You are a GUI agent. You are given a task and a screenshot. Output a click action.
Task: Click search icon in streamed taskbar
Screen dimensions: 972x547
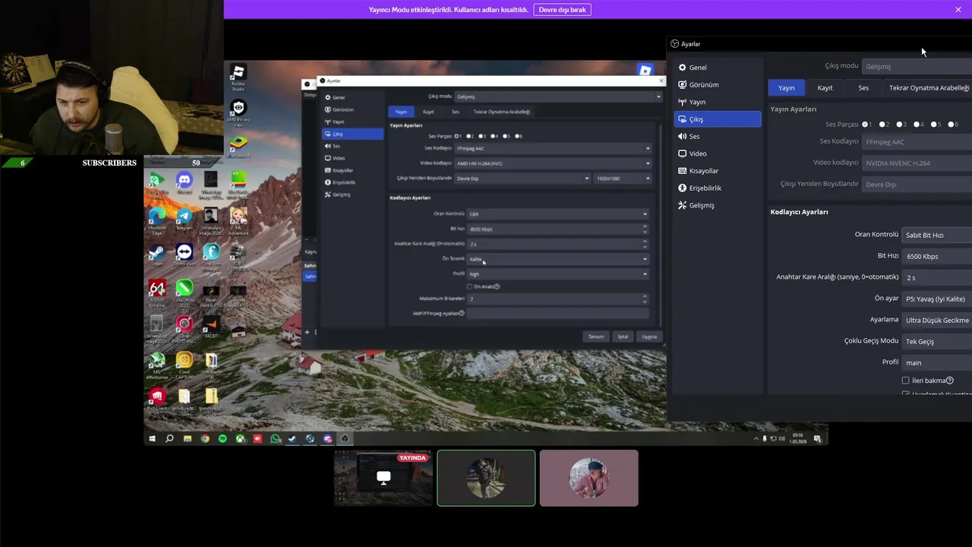[x=169, y=438]
